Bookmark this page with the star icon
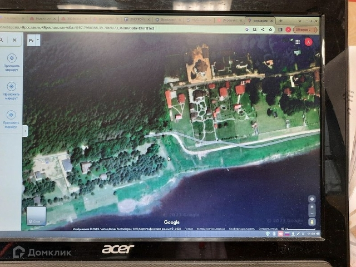The image size is (356, 267). pyautogui.click(x=270, y=29)
